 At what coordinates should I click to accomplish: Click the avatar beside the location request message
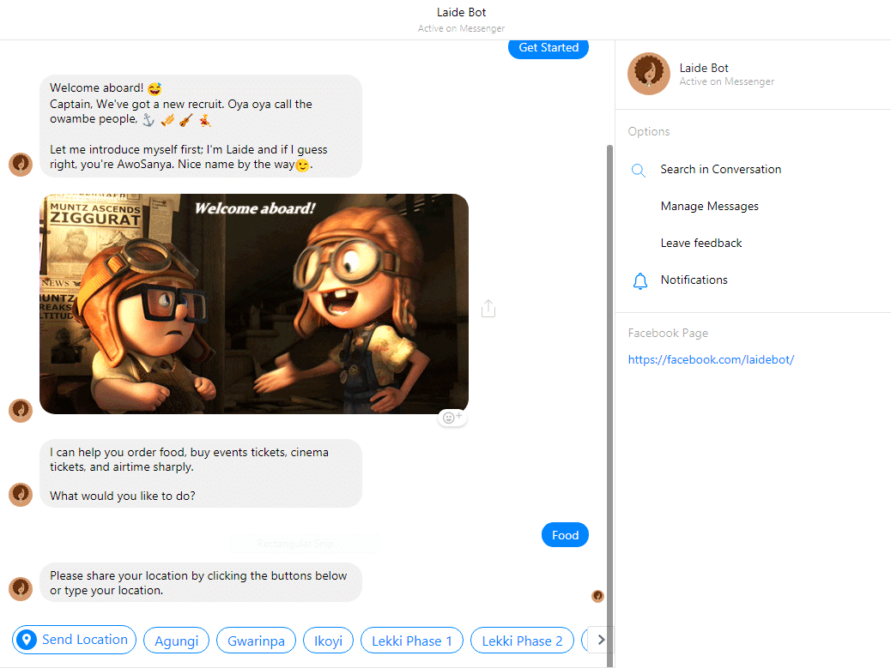(x=21, y=589)
